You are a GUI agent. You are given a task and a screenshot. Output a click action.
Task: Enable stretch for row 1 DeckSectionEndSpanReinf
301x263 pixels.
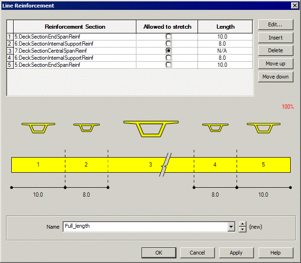(x=168, y=37)
